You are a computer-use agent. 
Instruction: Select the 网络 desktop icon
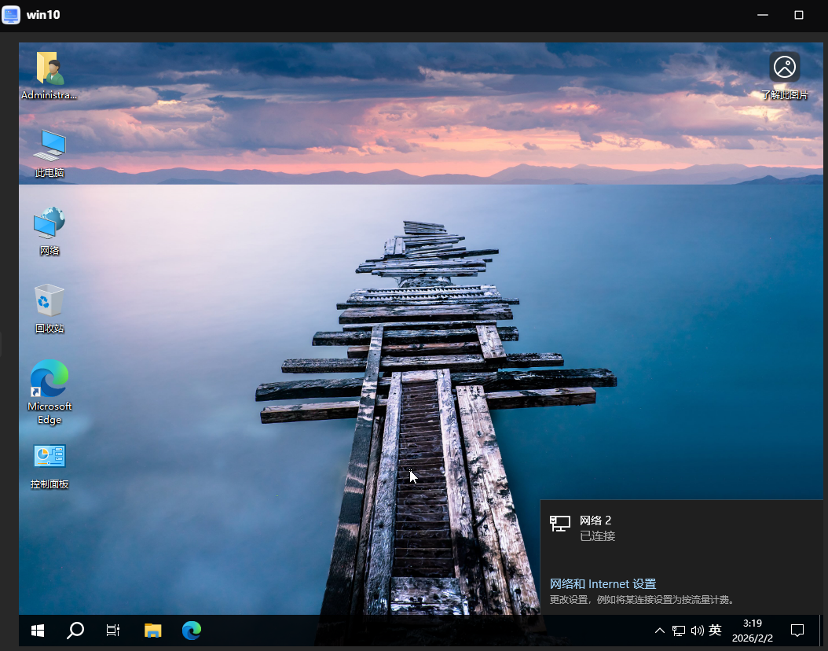(x=49, y=230)
